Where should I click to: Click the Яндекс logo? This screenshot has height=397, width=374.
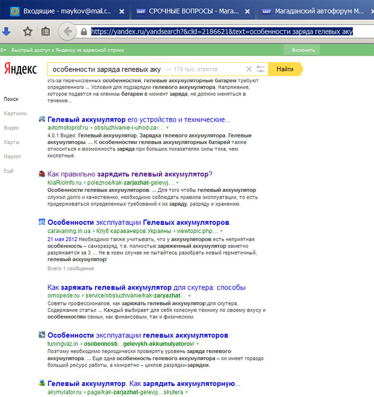20,69
